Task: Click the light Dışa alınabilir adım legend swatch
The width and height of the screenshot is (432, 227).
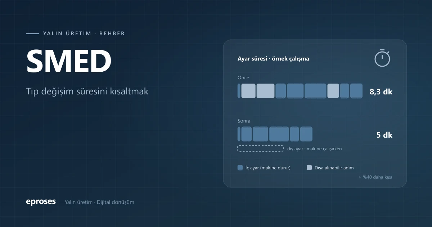Action: tap(309, 168)
